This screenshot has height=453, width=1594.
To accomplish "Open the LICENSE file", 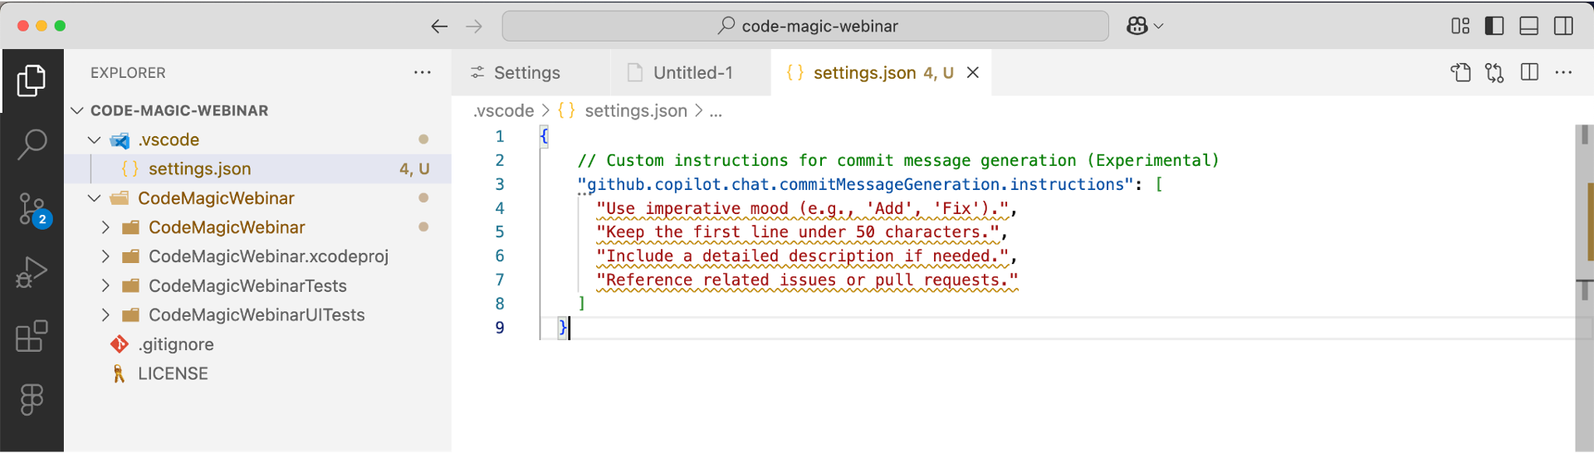I will (x=173, y=373).
